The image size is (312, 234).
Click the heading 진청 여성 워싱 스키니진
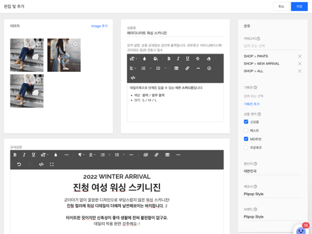[x=117, y=187]
